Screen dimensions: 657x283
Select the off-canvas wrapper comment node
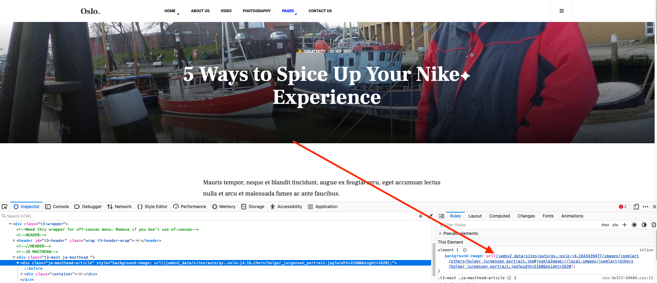click(108, 229)
